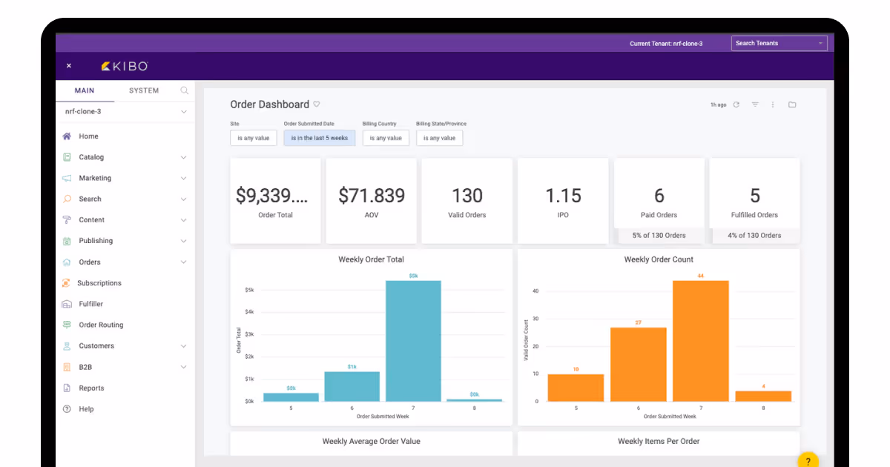Viewport: 890px width, 467px height.
Task: Select the Fulfiller icon
Action: pos(67,303)
